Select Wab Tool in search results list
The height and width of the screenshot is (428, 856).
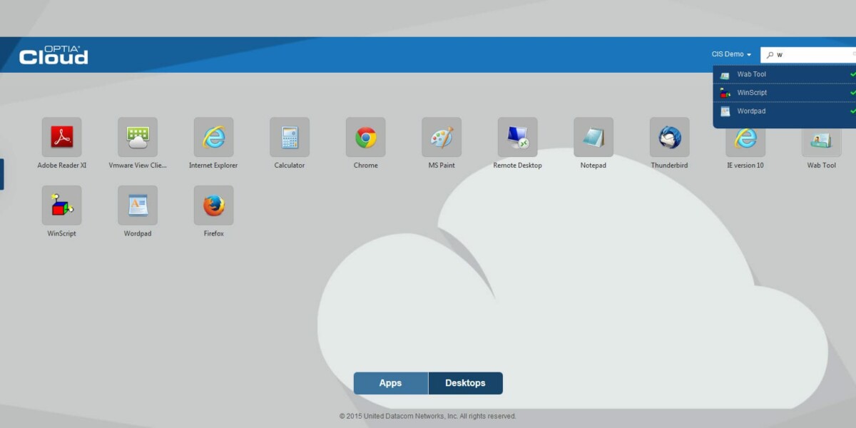pyautogui.click(x=785, y=74)
